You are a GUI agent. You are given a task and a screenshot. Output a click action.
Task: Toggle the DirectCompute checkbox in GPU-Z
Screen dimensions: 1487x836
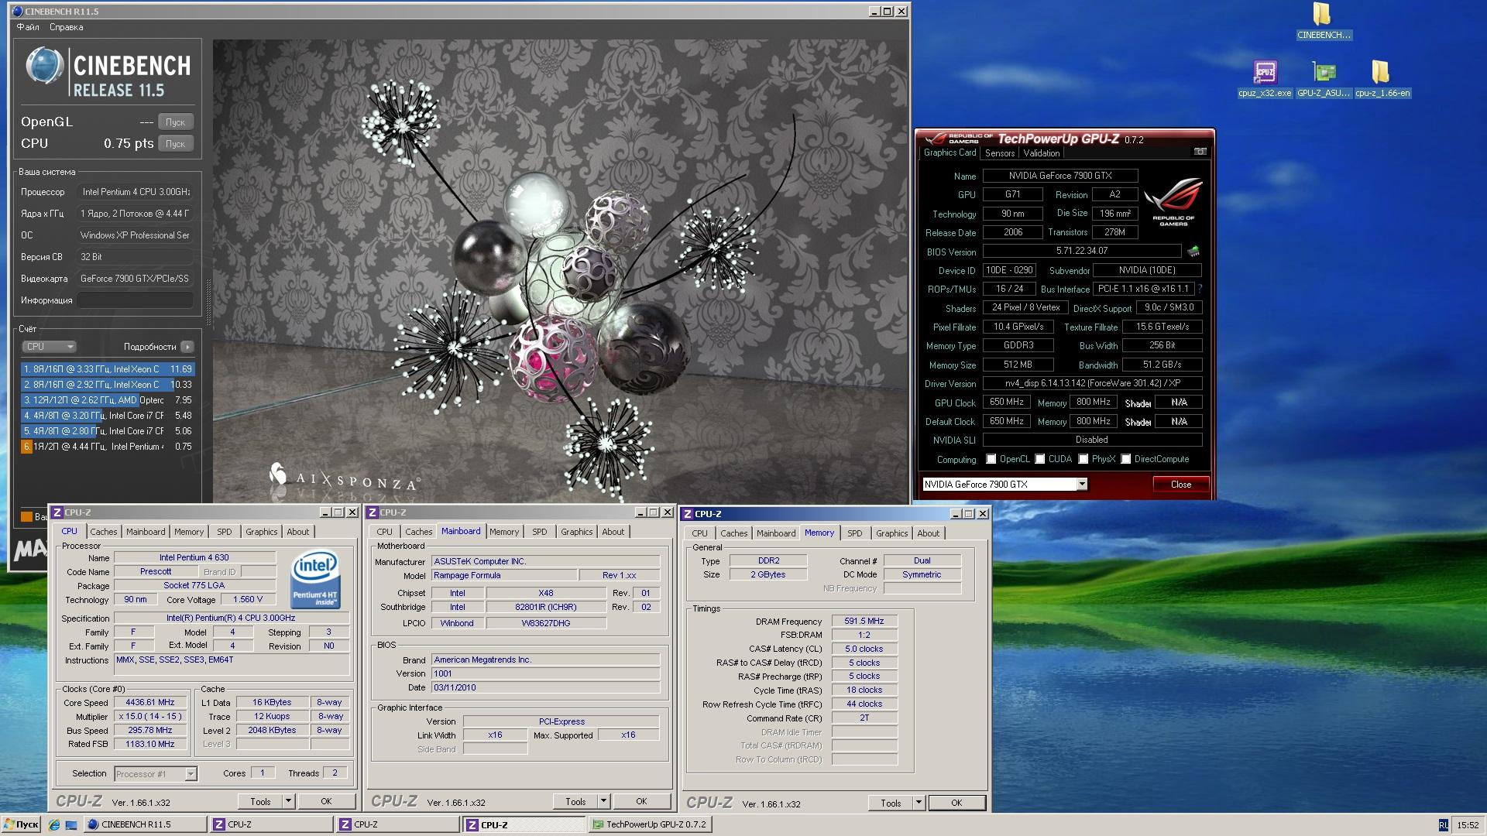(x=1126, y=459)
